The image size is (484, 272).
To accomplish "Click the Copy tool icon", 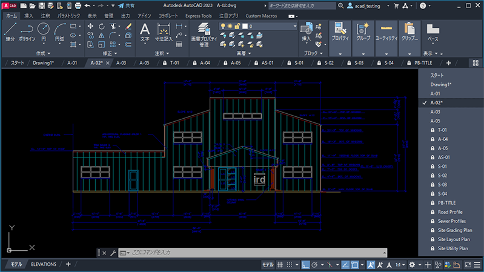I will 90,36.
